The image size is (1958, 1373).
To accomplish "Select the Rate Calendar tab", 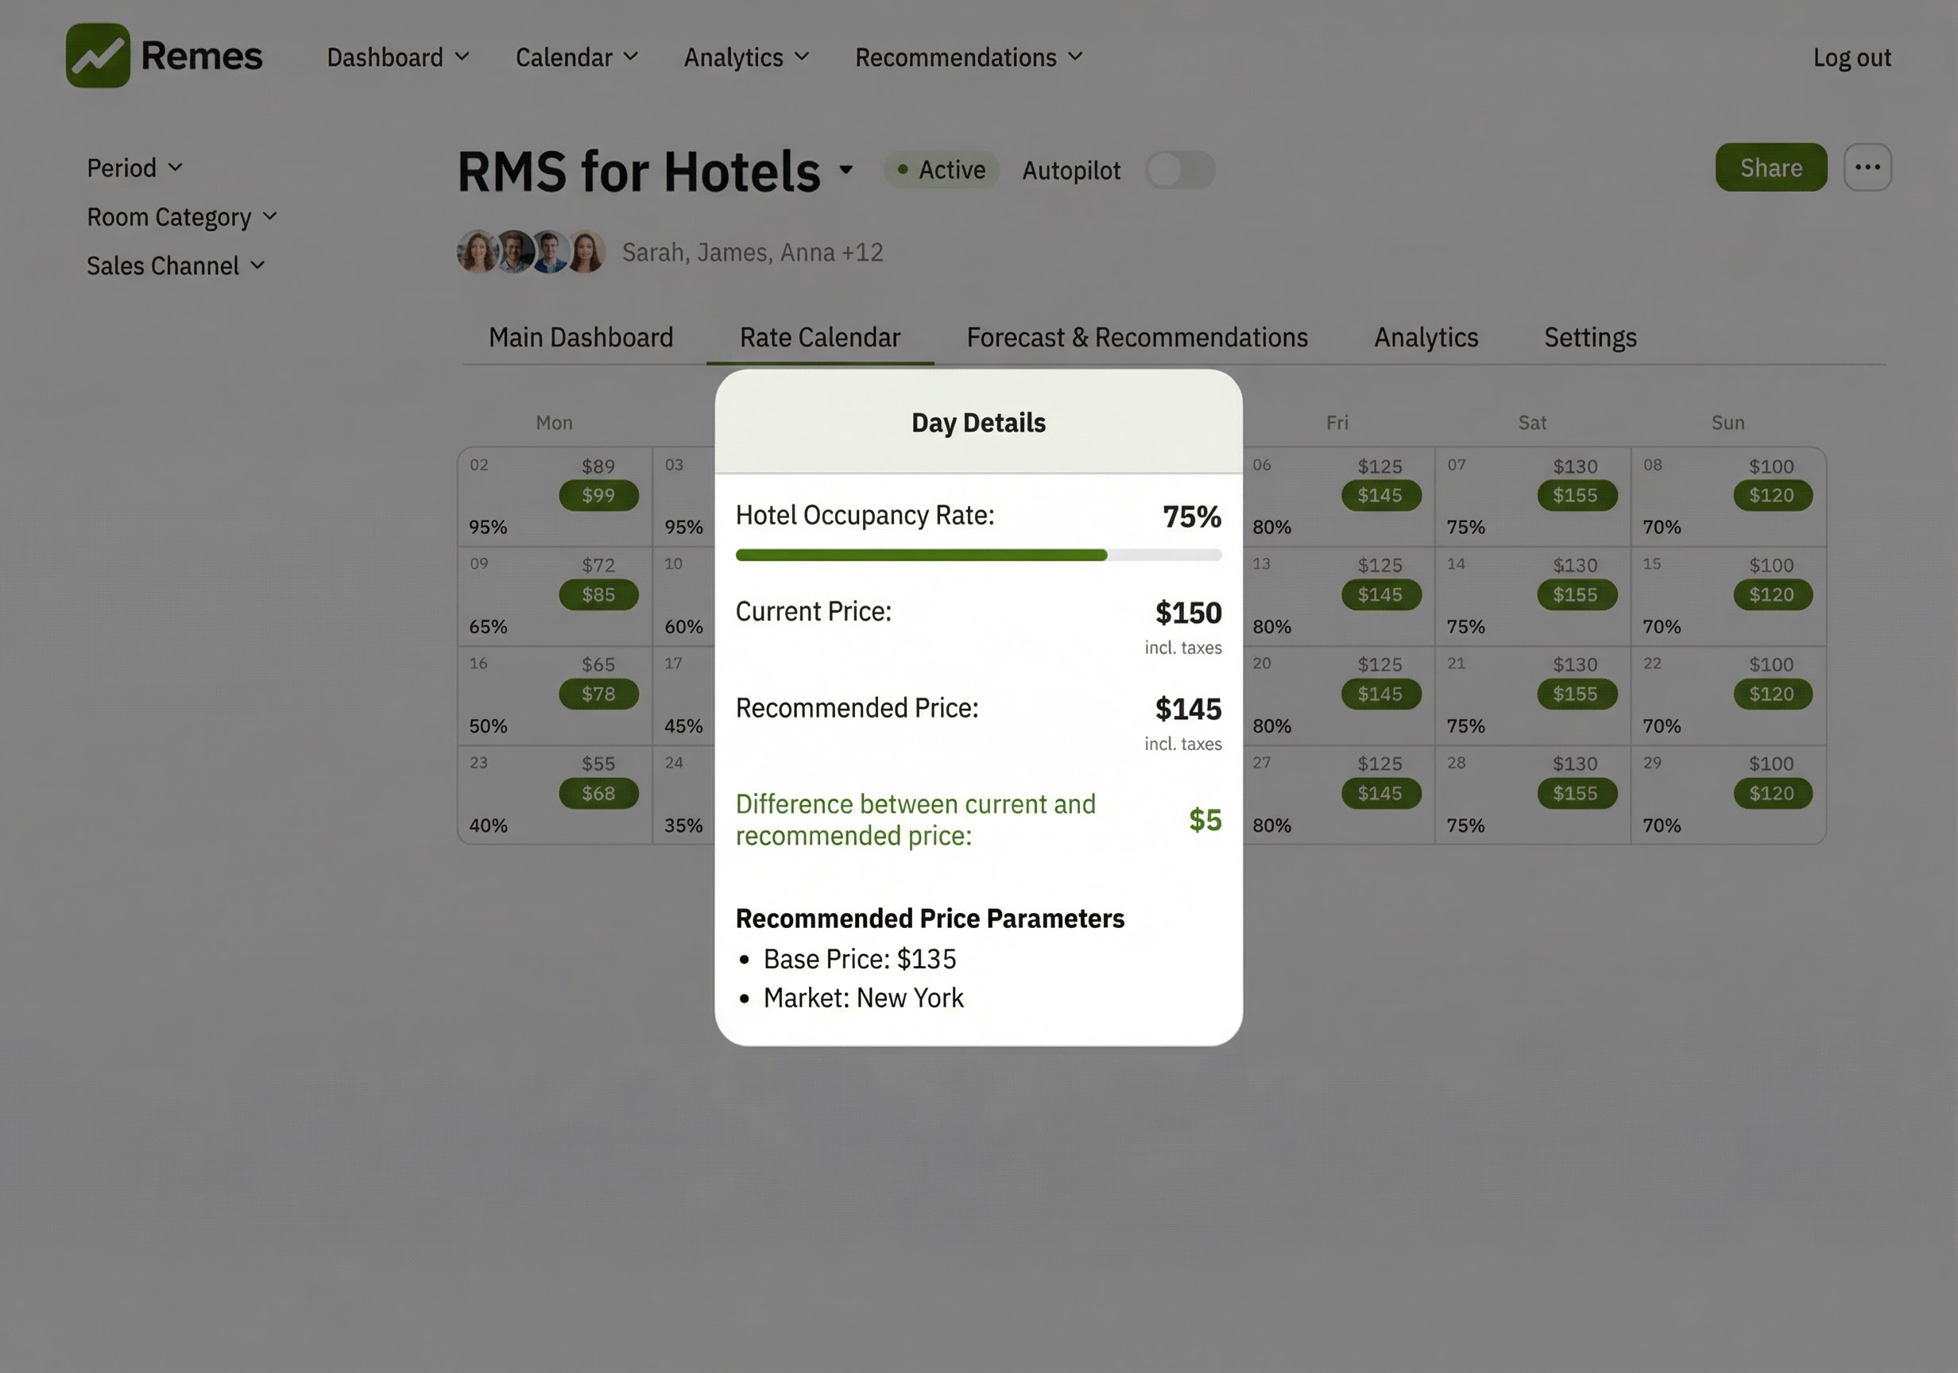I will click(x=819, y=338).
